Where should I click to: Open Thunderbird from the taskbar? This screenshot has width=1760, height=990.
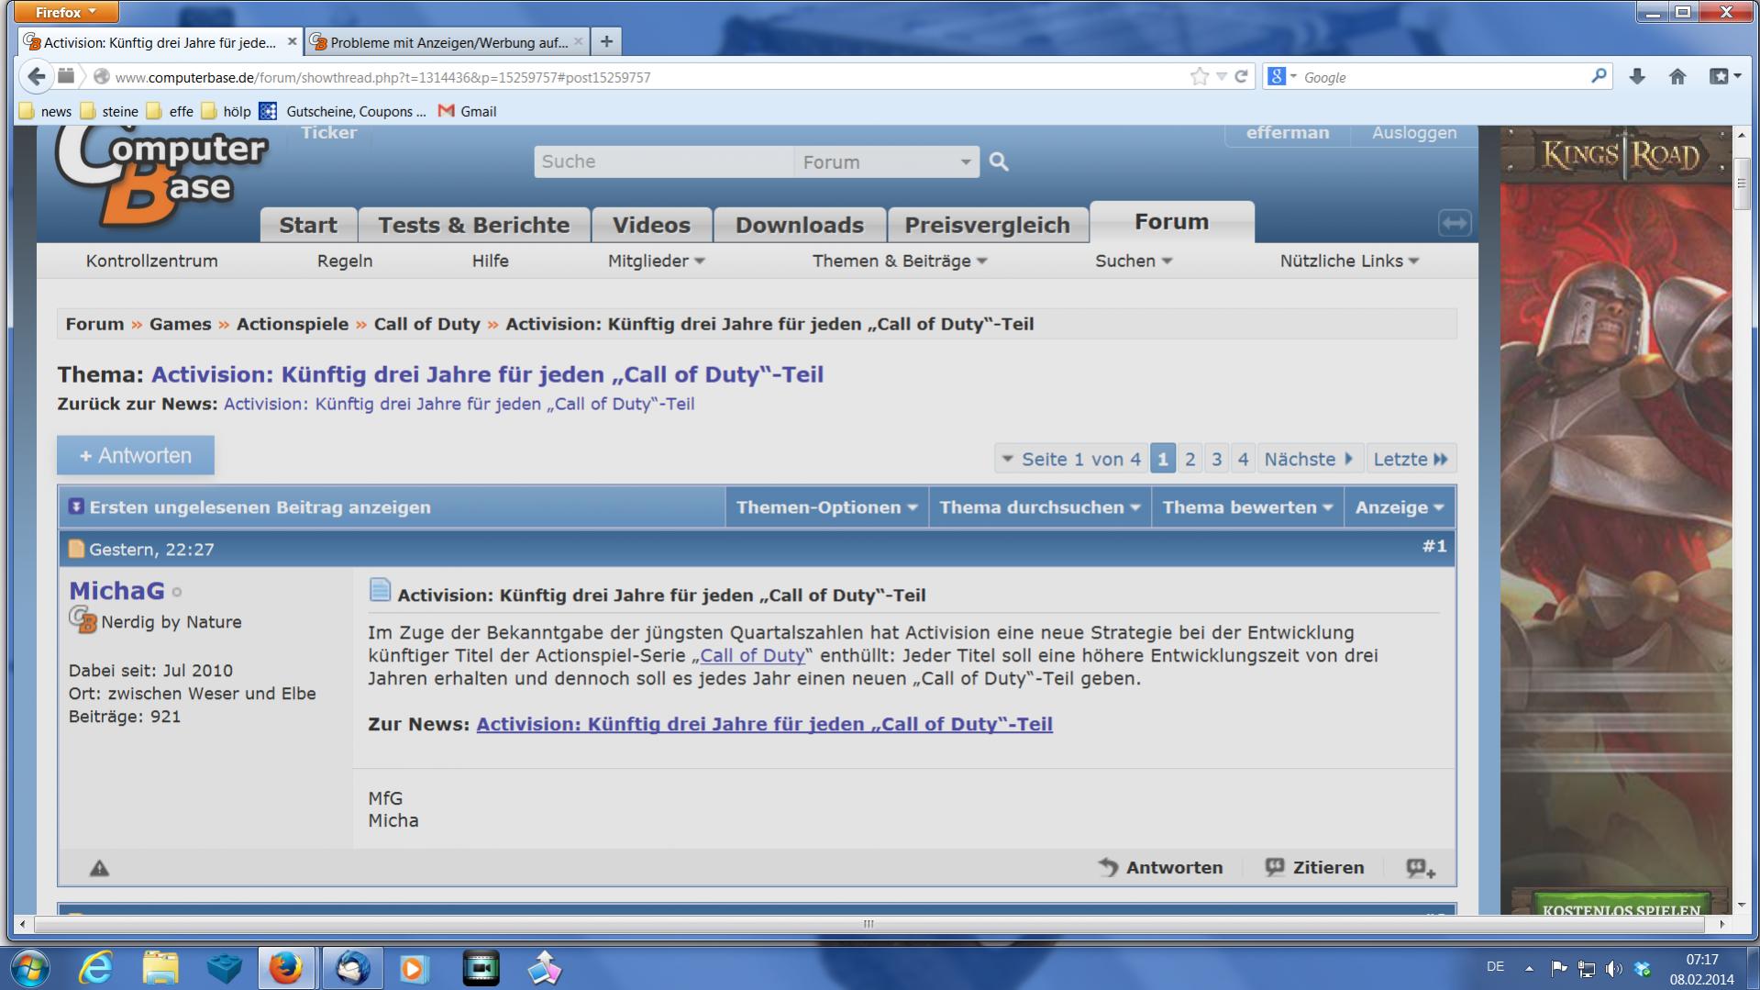tap(352, 967)
